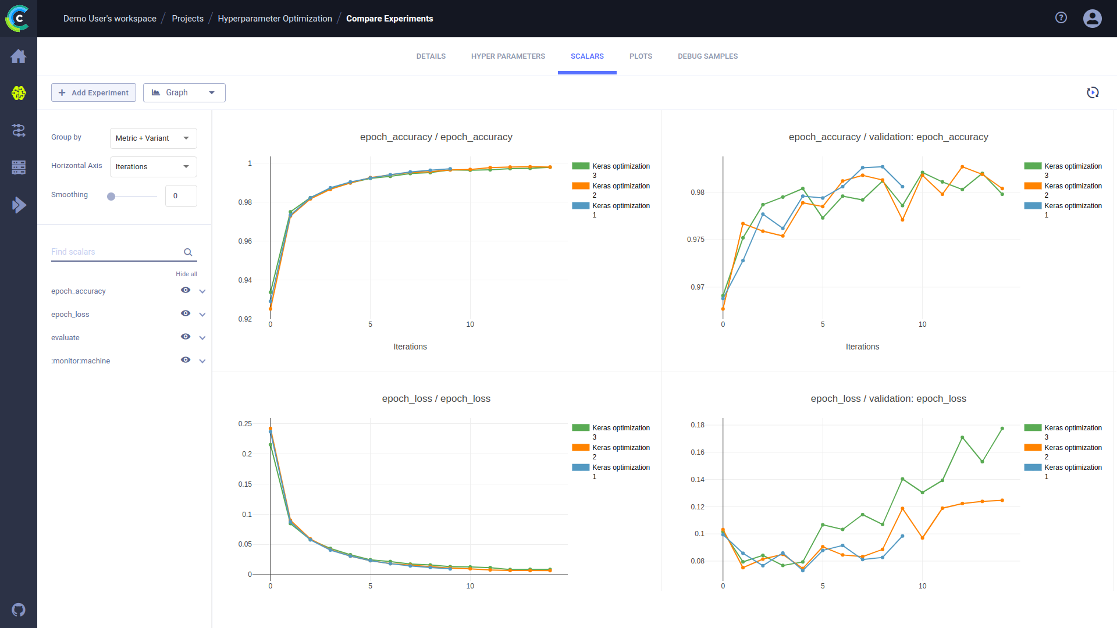1117x628 pixels.
Task: Switch to the PLOTS tab
Action: tap(641, 56)
